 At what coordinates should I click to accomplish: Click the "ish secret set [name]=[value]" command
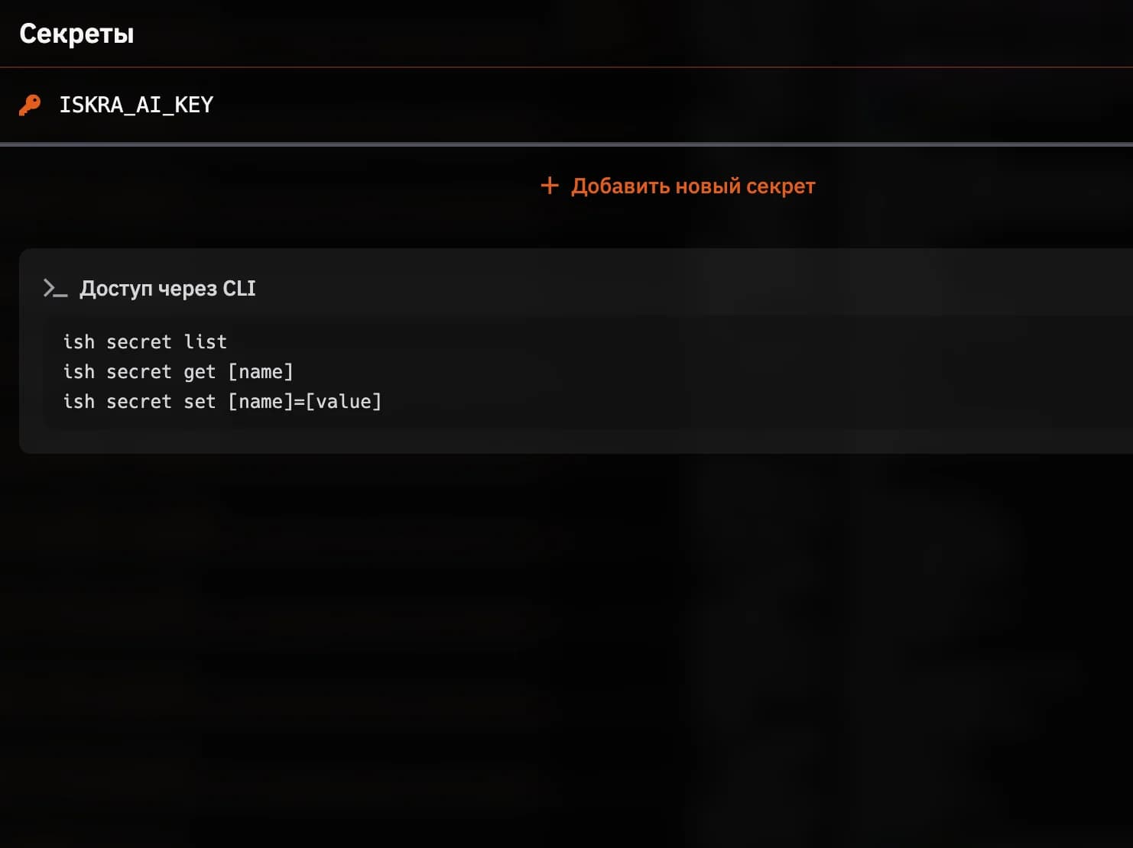(222, 401)
